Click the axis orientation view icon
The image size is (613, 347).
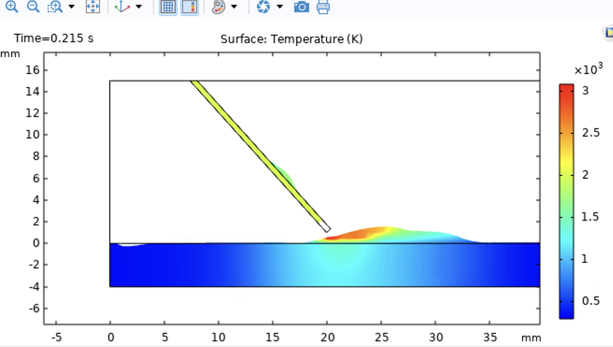(122, 7)
